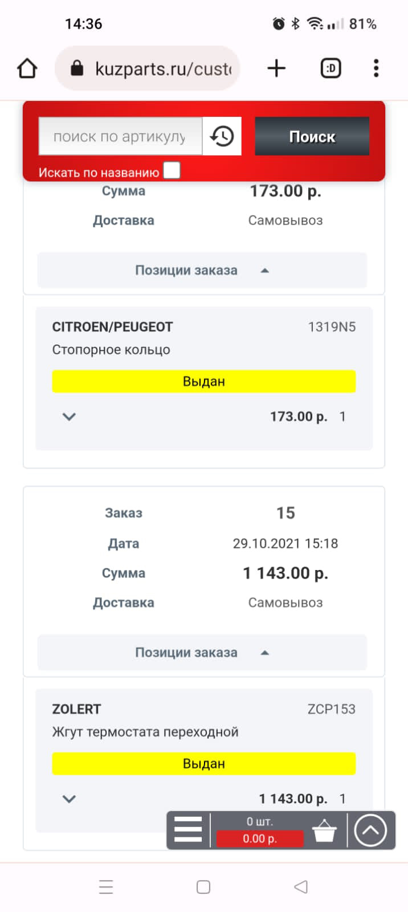The height and width of the screenshot is (912, 408).
Task: Tap the red 0.00 р. cart total
Action: [260, 838]
